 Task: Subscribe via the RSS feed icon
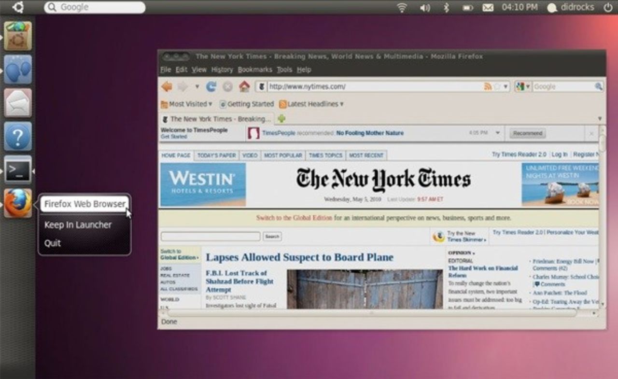click(488, 86)
